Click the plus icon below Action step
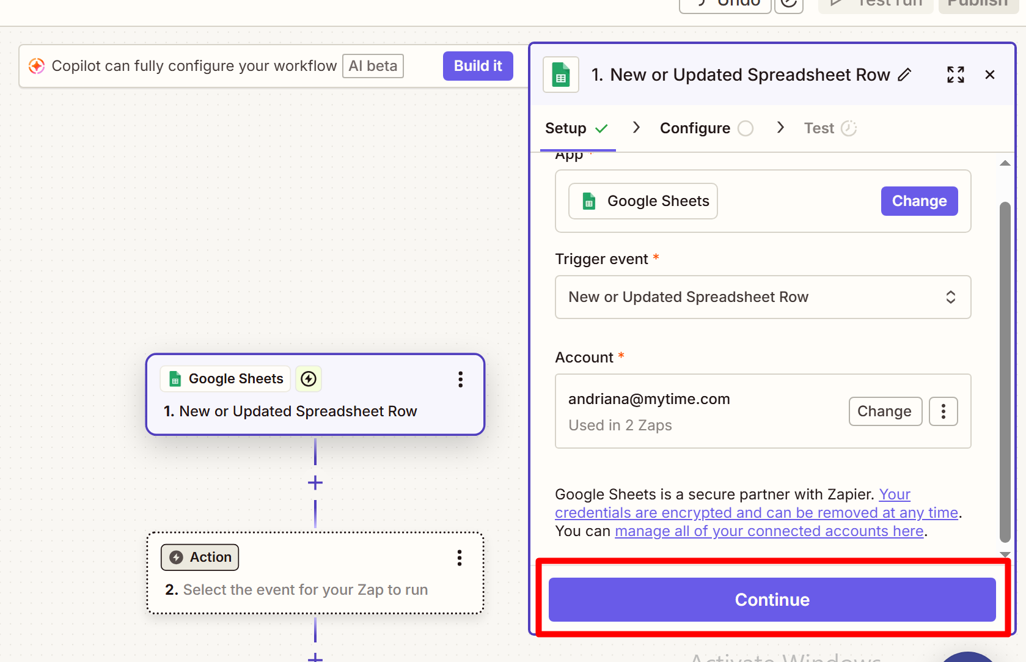This screenshot has width=1026, height=662. pos(315,657)
